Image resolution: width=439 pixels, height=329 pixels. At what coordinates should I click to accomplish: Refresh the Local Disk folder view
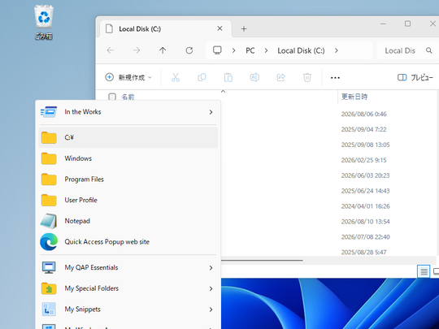(189, 50)
